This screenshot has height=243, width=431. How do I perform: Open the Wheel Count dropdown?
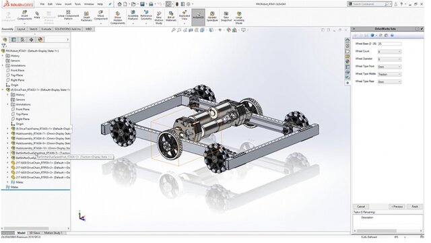click(389, 52)
